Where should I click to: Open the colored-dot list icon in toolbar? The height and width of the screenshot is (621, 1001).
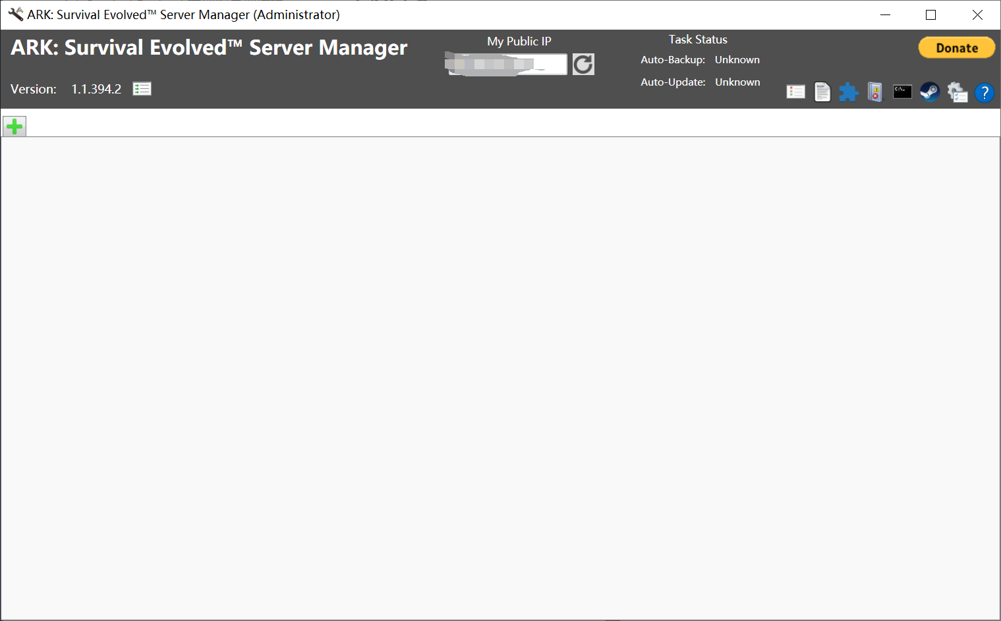pos(796,92)
